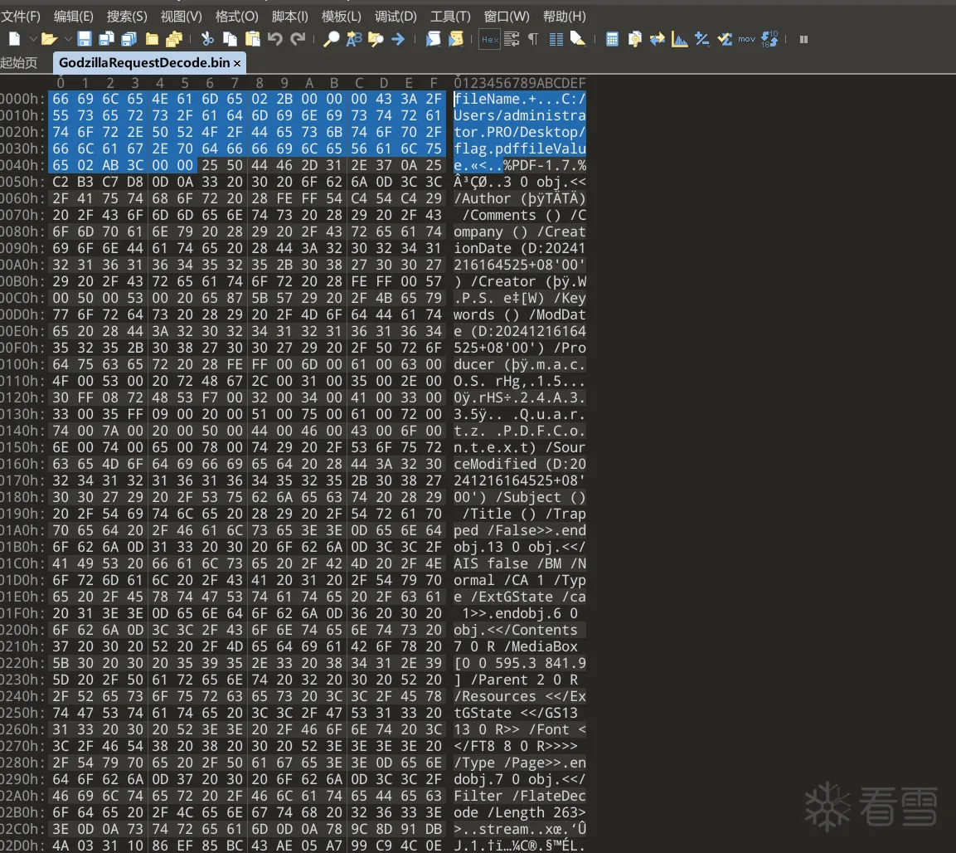Click the Close All files icon
The height and width of the screenshot is (853, 956).
174,39
